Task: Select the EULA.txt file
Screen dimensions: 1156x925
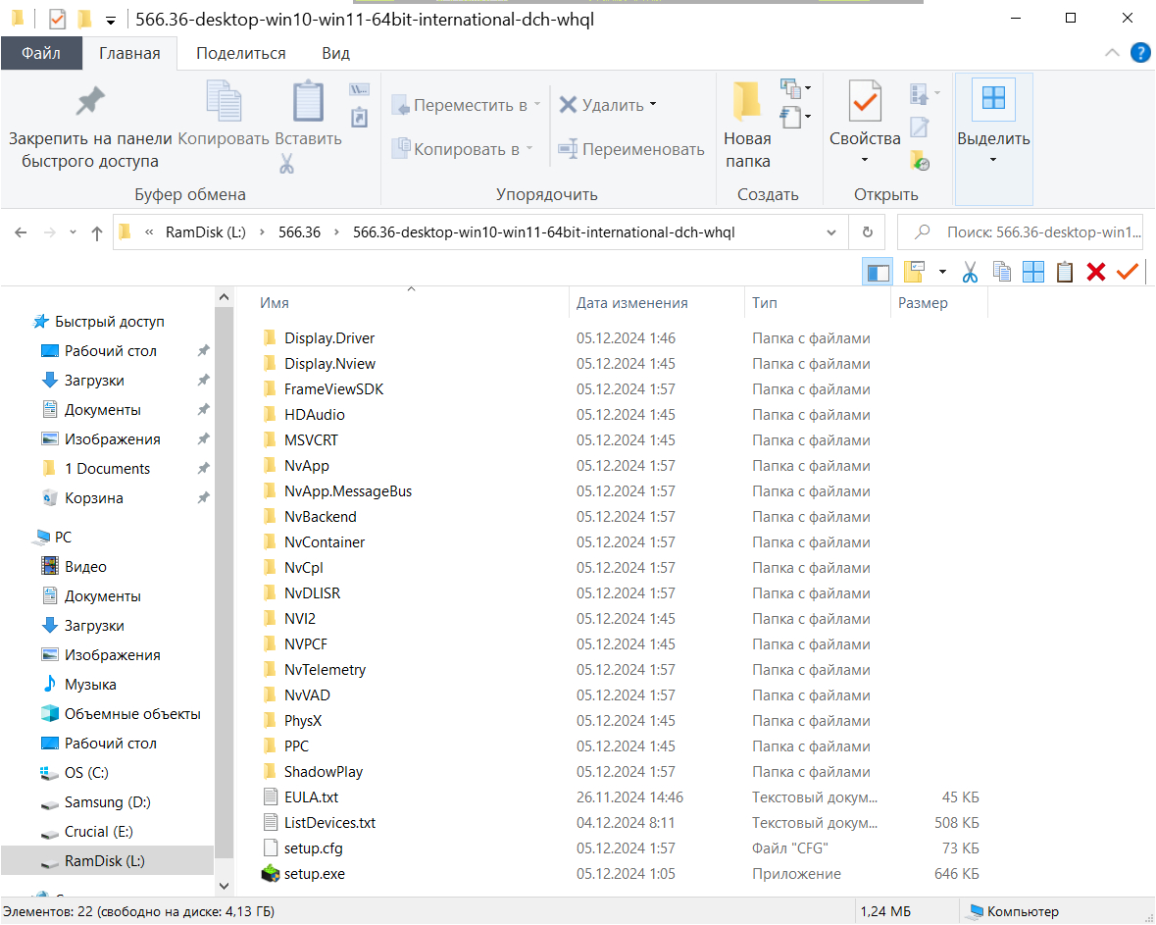Action: pos(311,797)
